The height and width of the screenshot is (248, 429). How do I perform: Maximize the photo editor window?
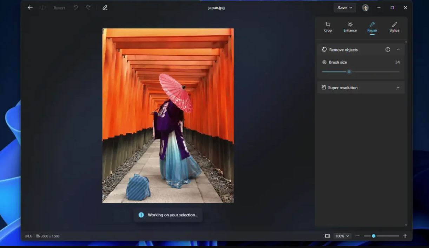coord(392,8)
